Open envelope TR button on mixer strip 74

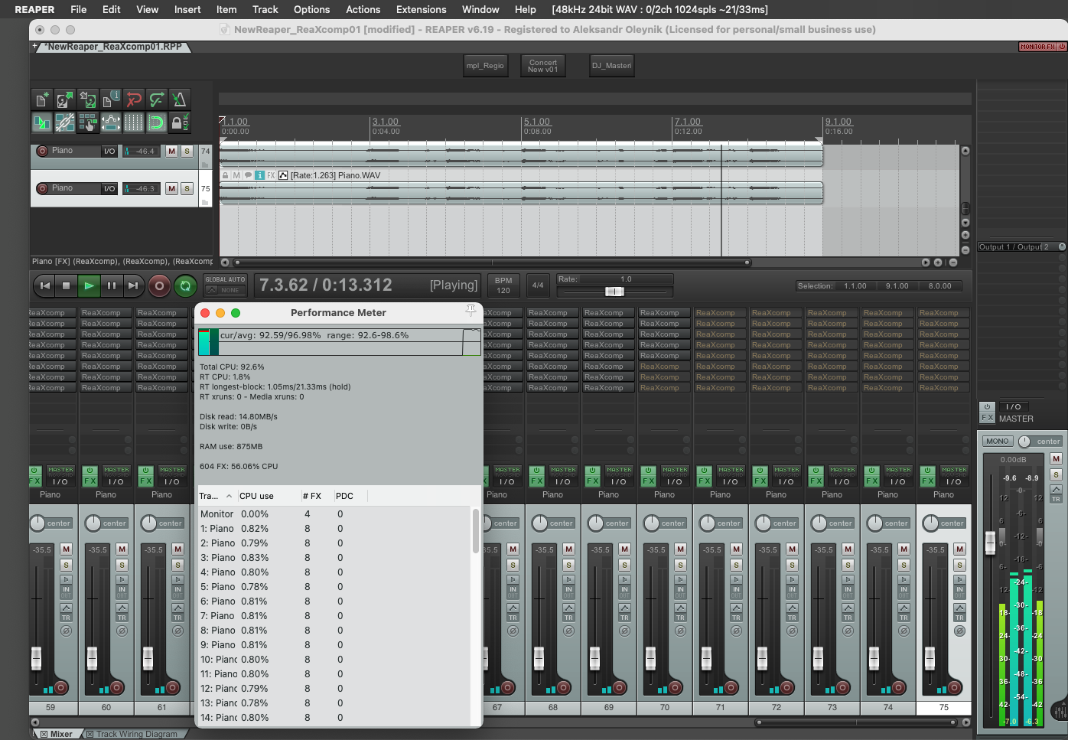(x=904, y=612)
